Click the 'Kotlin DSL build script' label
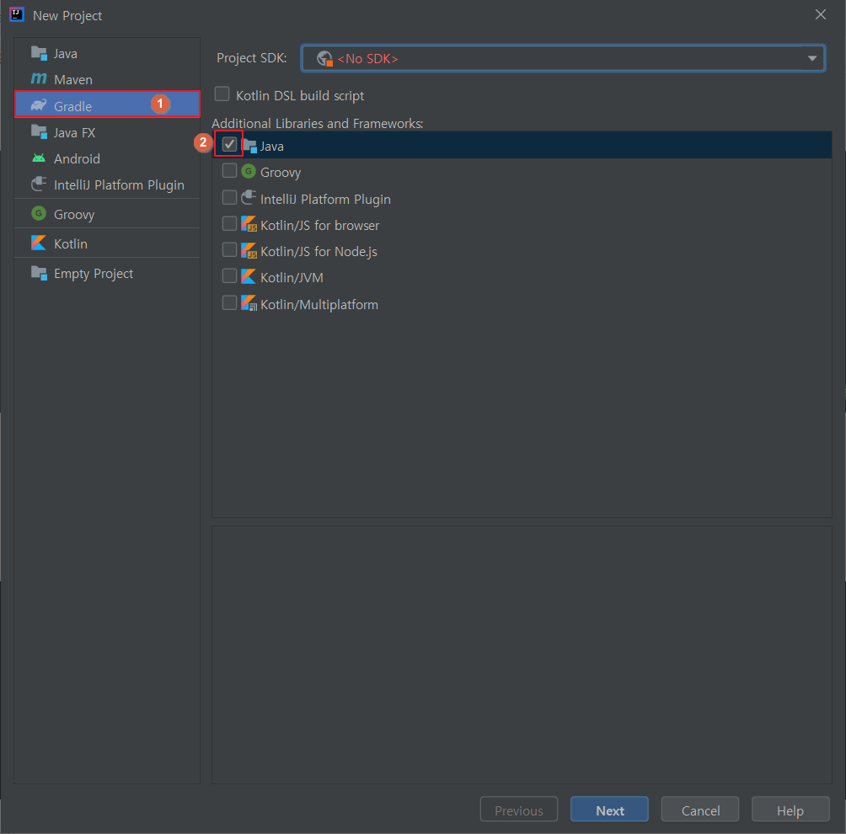This screenshot has height=834, width=846. 300,96
